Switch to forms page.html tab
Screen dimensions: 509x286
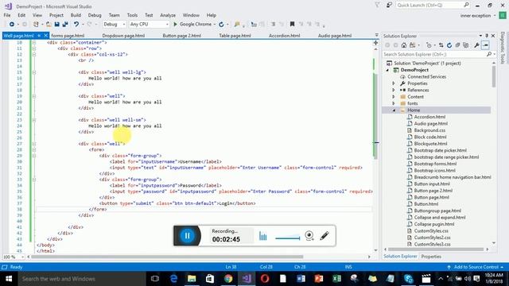tap(68, 36)
